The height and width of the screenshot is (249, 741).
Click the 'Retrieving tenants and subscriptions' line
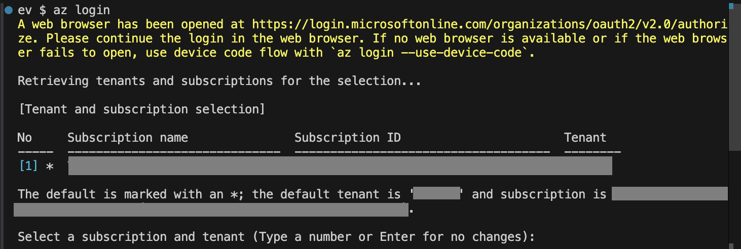pos(219,81)
